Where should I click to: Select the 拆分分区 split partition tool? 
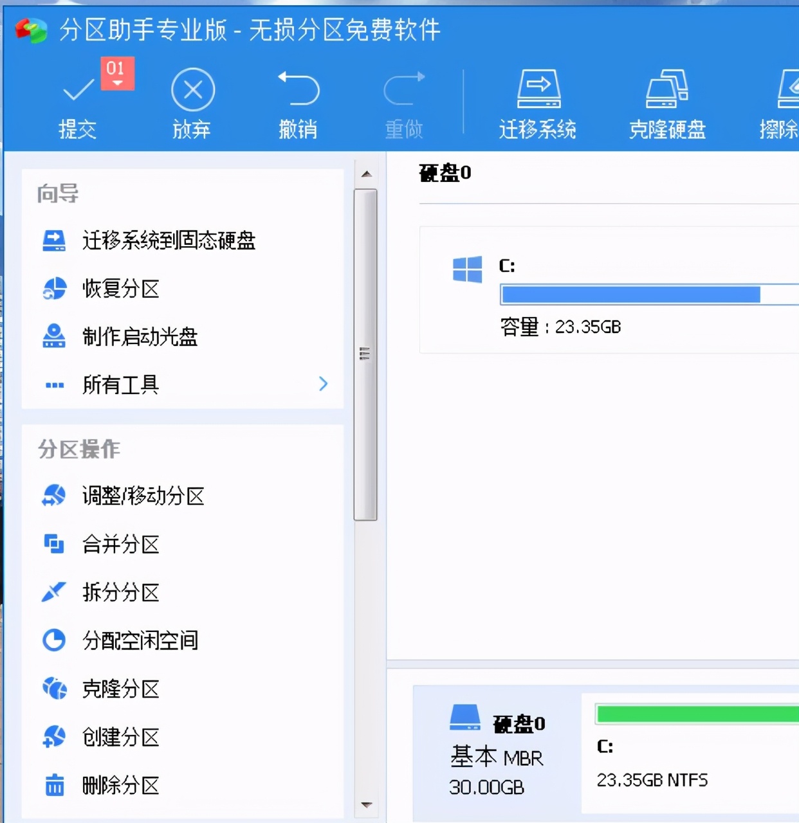(x=122, y=593)
